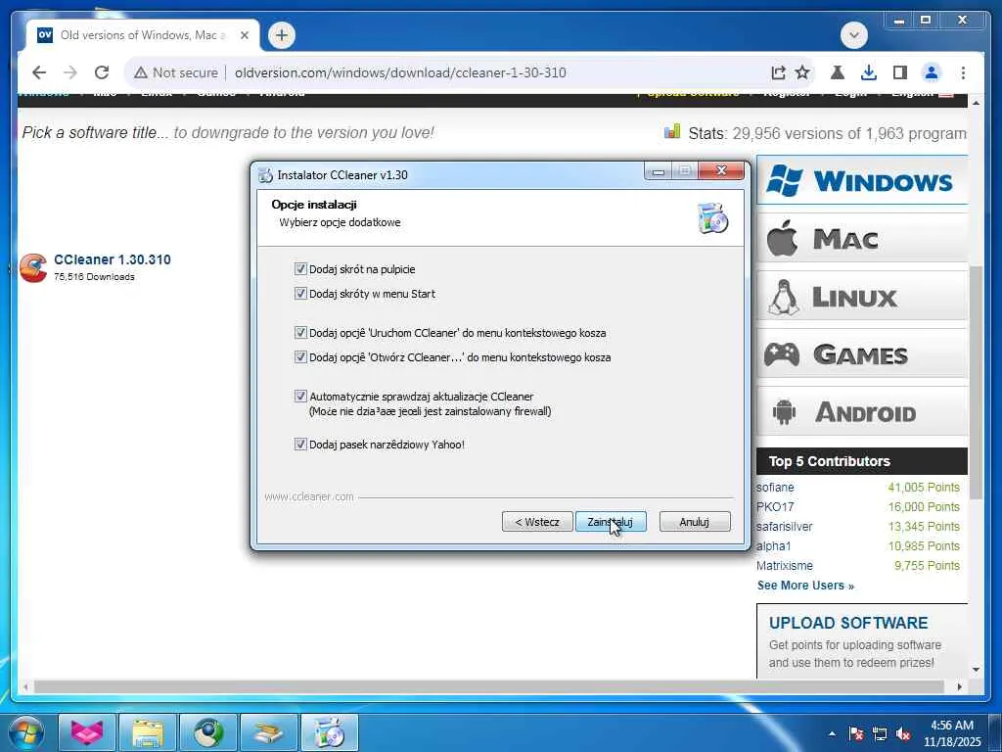
Task: Click the horizontal scrollbar at page bottom
Action: (x=489, y=686)
